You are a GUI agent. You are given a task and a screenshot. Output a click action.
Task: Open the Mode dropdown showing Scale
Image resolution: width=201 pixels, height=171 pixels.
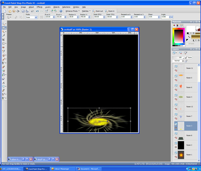32,17
